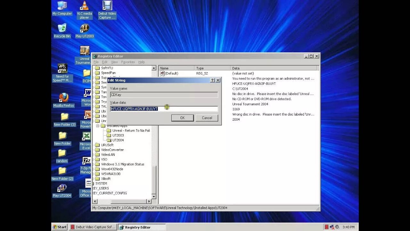Click the 'C:\UT2004' data value
410x231 pixels.
click(x=240, y=89)
